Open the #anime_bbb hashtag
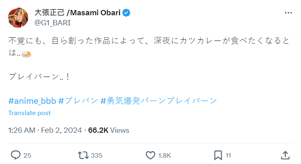This screenshot has width=301, height=164. 32,100
